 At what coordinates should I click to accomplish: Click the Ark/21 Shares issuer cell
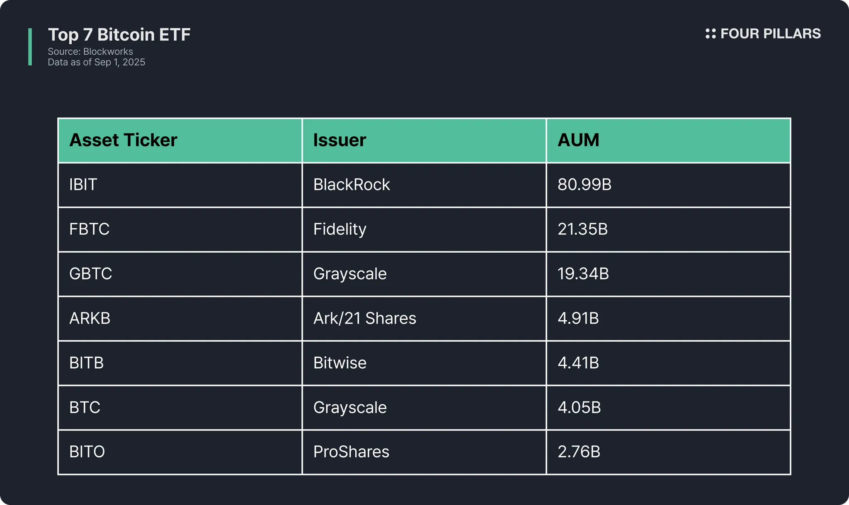(x=364, y=319)
